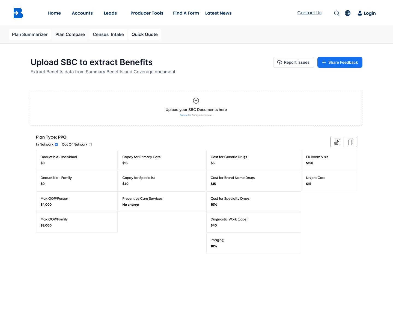The height and width of the screenshot is (333, 393).
Task: Click the Imaging 10% card
Action: [254, 243]
